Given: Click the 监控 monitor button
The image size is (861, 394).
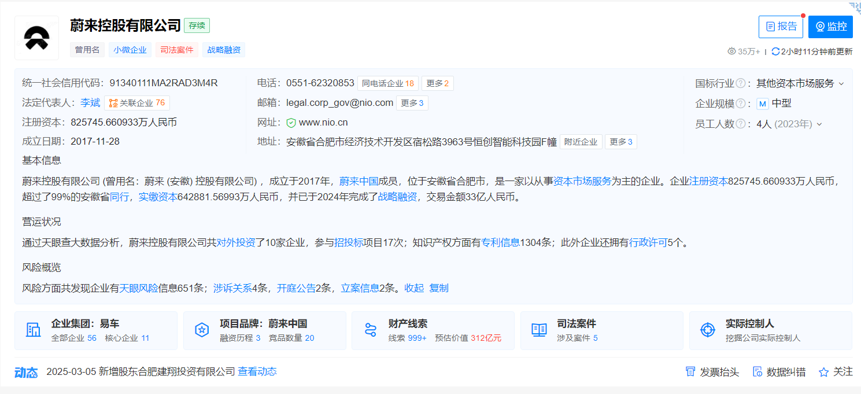Looking at the screenshot, I should 830,27.
